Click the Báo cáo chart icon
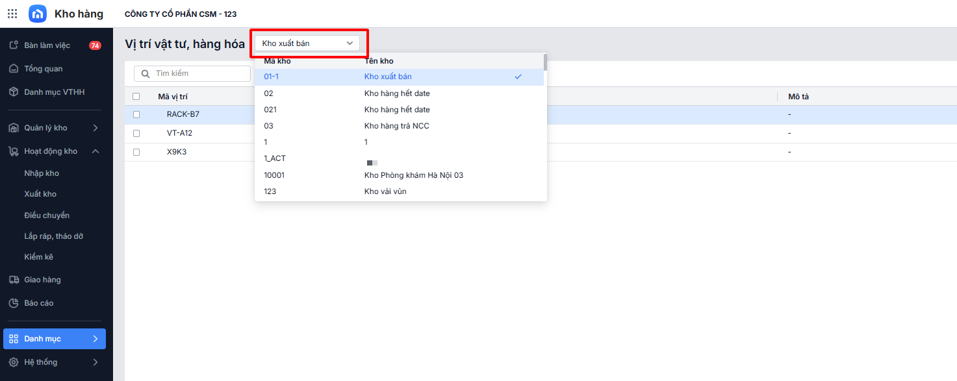Viewport: 957px width, 381px height. tap(13, 303)
